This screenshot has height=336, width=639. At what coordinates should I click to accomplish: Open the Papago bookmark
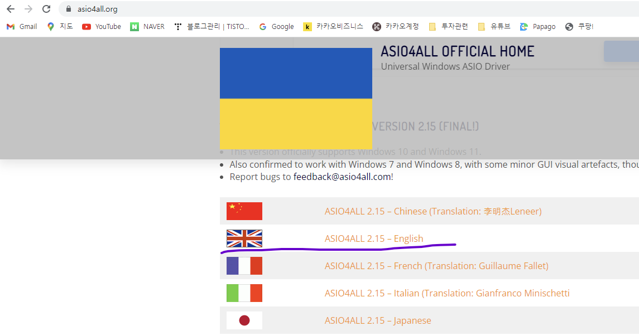tap(537, 26)
